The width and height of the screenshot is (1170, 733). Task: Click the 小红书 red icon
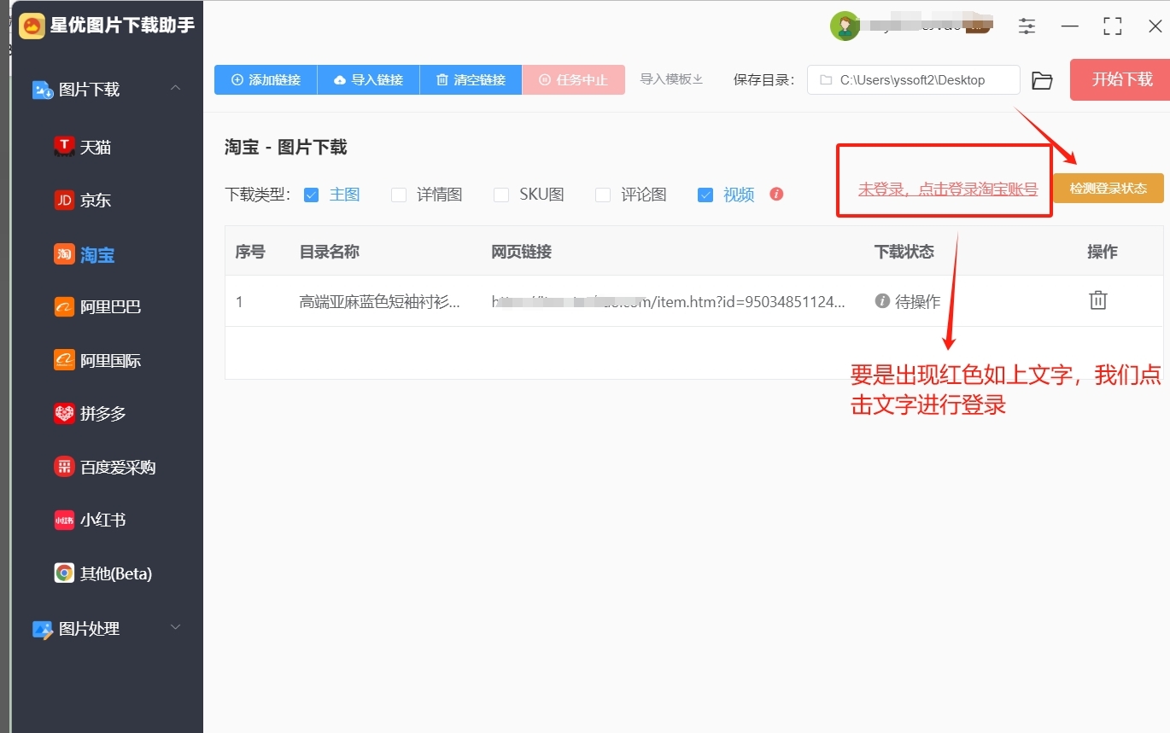tap(64, 520)
